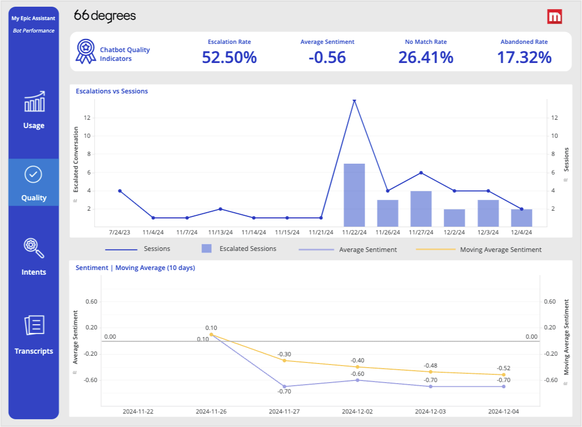
Task: Click the small icon by Escalated Conversation axis
Action: coord(75,200)
